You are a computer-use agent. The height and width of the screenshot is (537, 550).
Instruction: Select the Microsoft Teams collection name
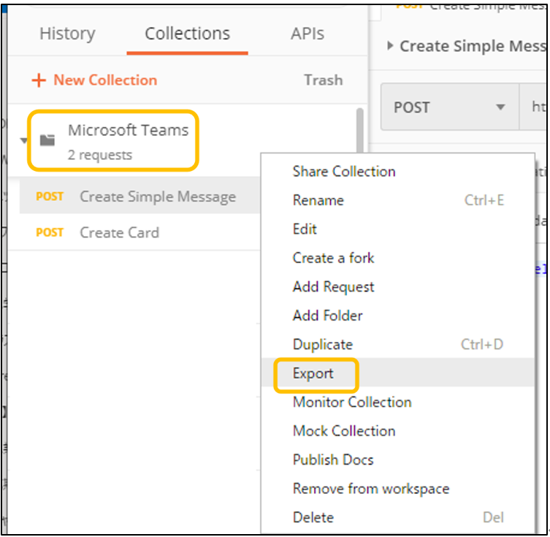point(128,130)
